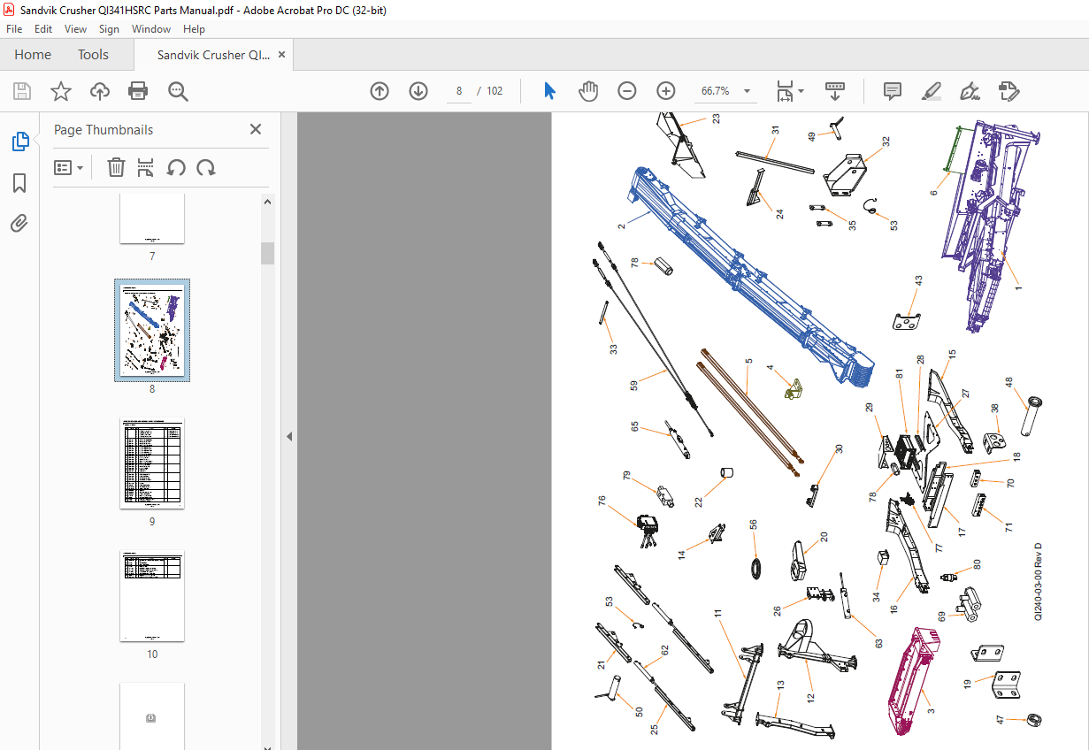Open the stamp tool in the toolbar
This screenshot has height=750, width=1089.
[1008, 91]
